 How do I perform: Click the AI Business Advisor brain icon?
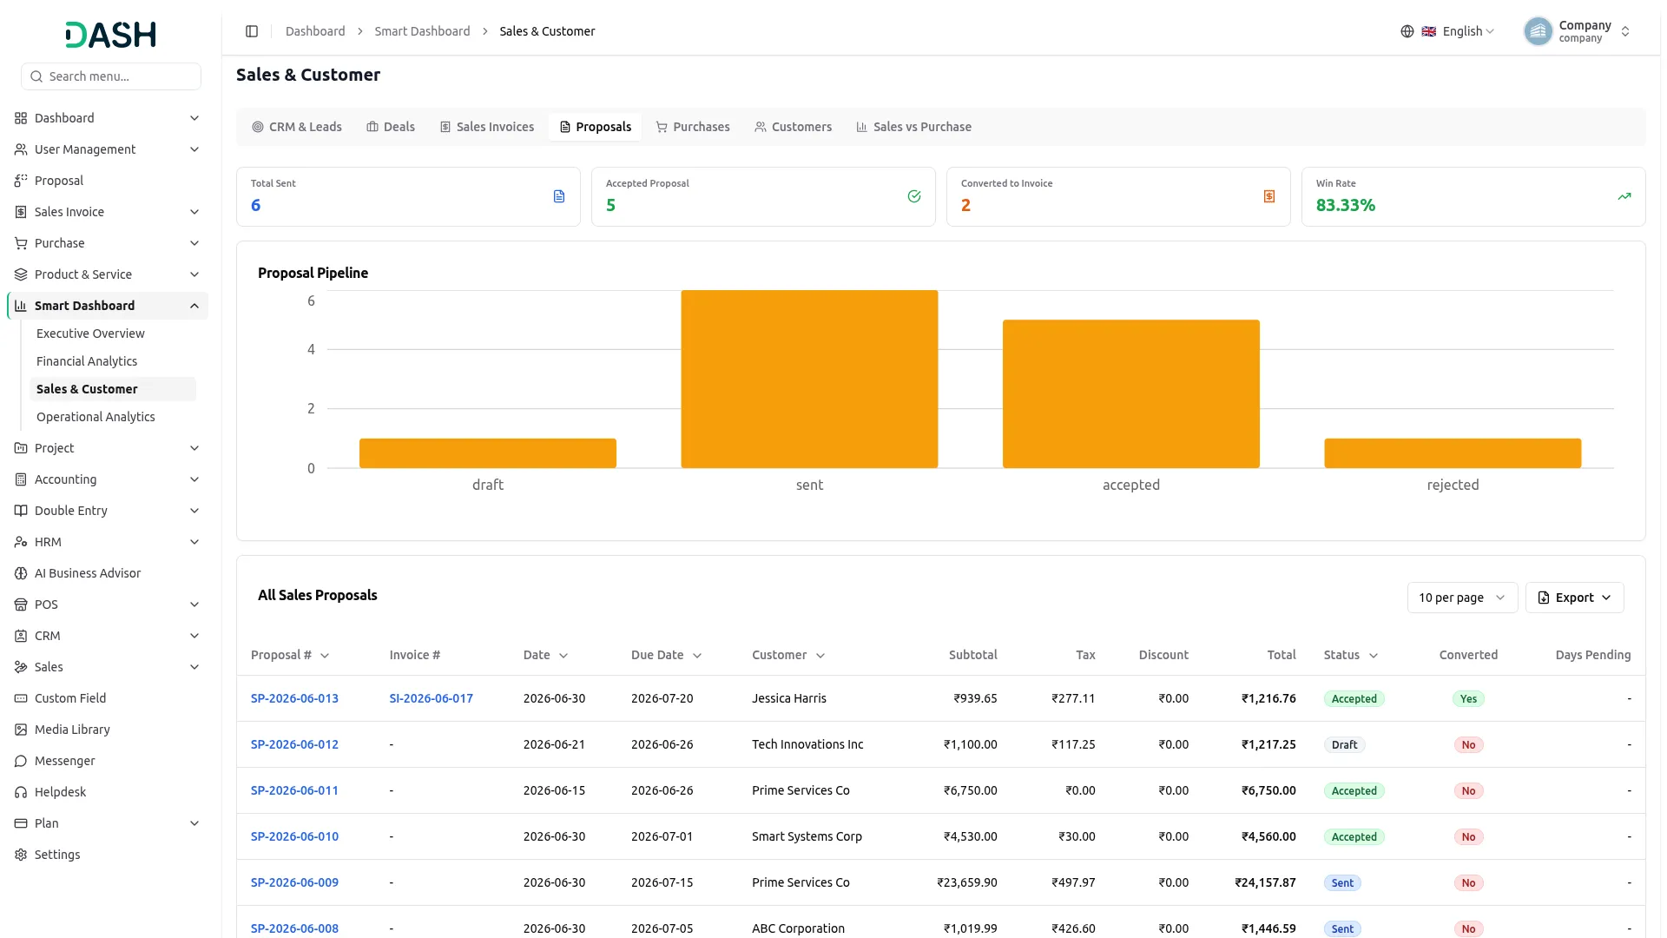tap(21, 573)
